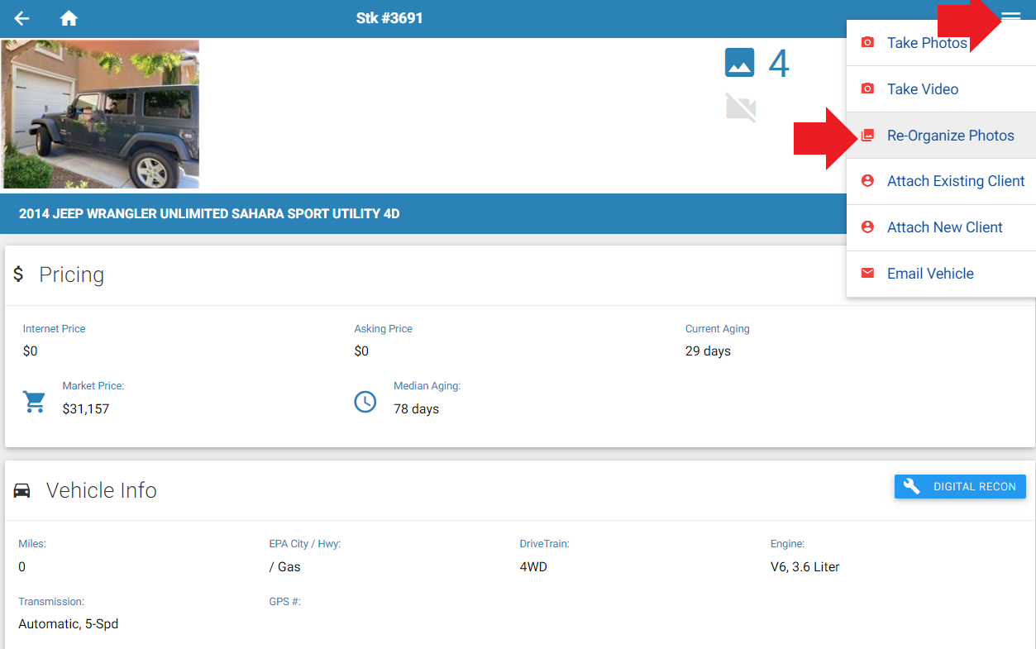Click the EPA City / Hwy label
1036x649 pixels.
(304, 544)
